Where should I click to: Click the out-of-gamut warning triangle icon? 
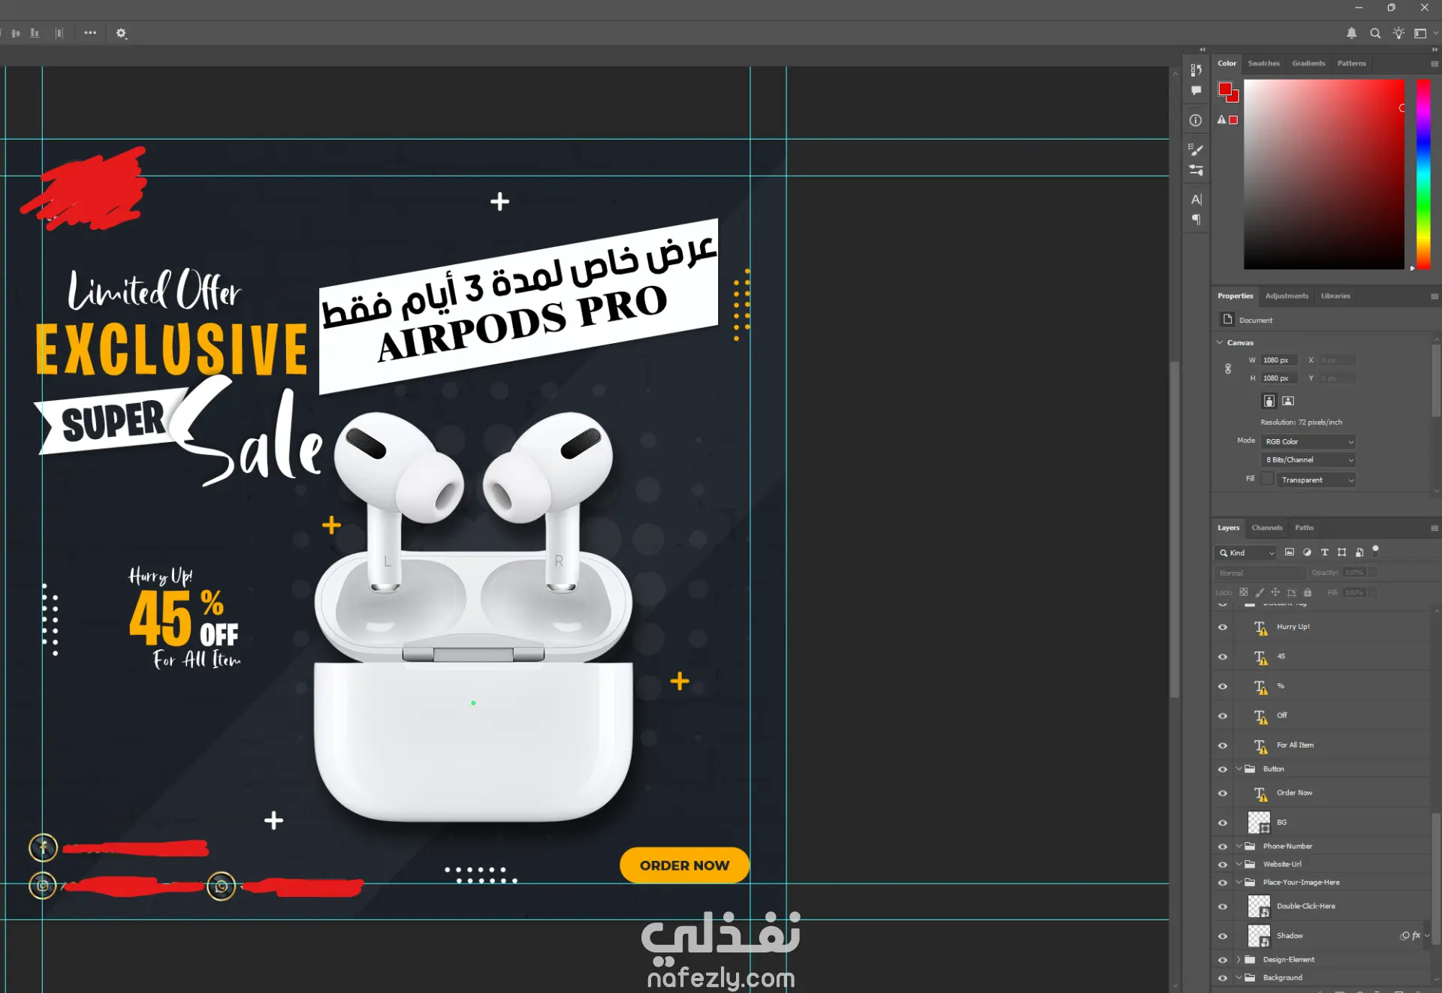(1222, 120)
